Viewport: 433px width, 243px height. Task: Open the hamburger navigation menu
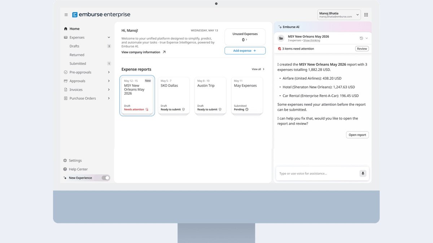point(66,15)
